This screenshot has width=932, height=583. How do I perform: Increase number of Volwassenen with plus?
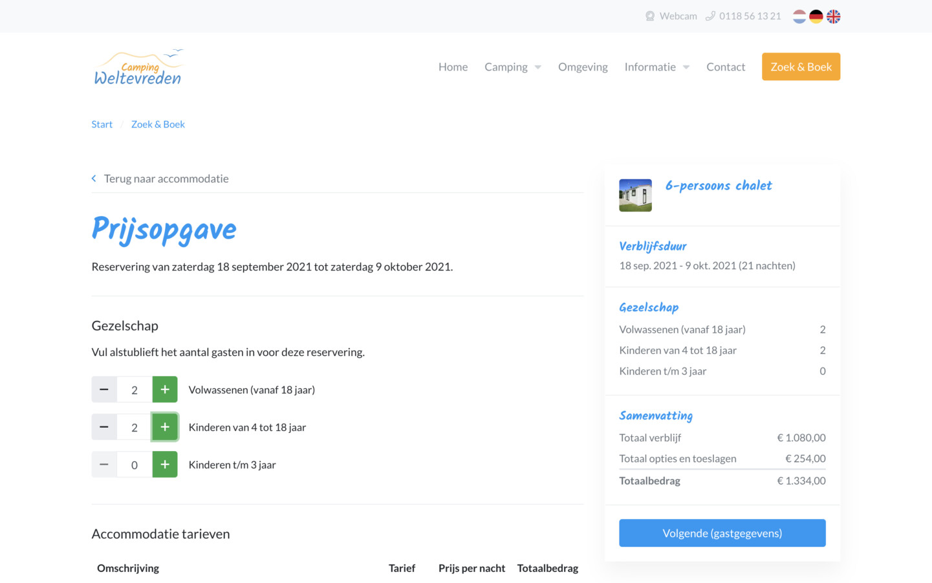(x=165, y=390)
